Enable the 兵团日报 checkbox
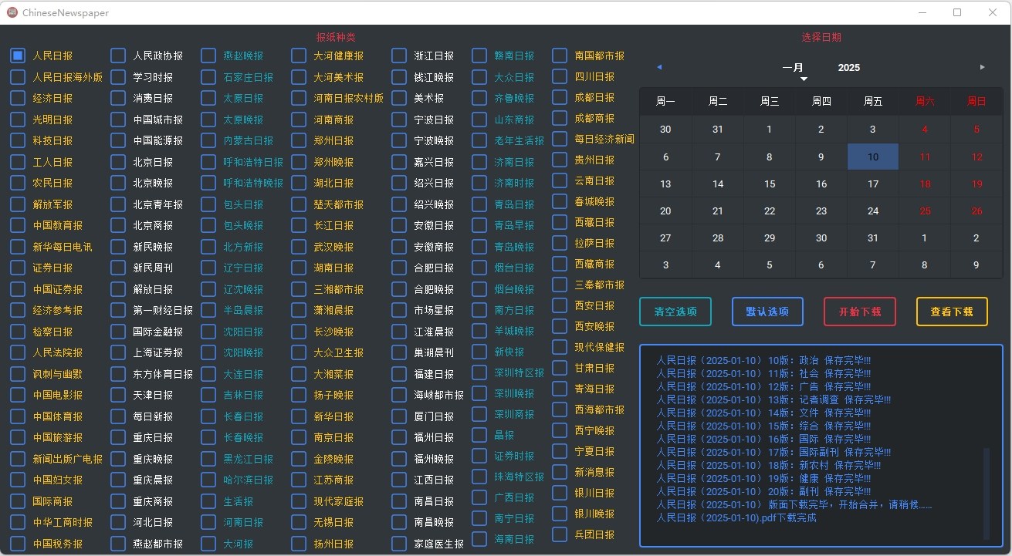 click(560, 534)
